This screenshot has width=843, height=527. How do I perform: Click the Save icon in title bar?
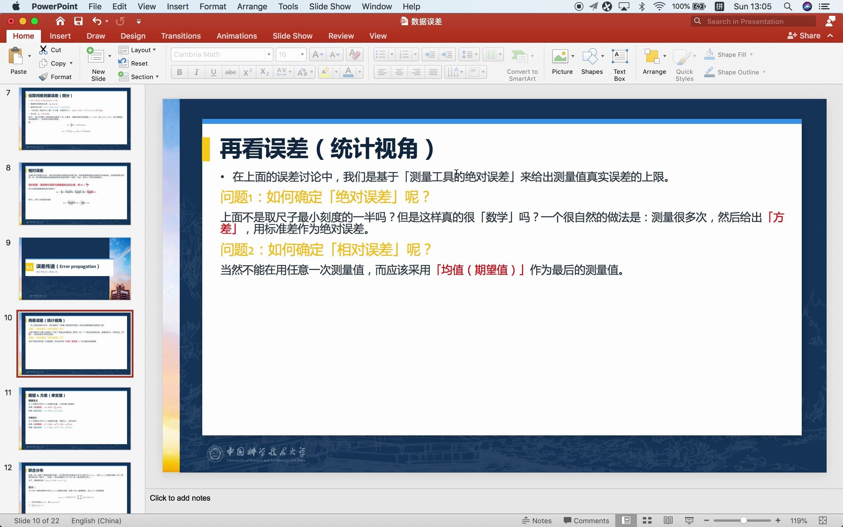[78, 21]
